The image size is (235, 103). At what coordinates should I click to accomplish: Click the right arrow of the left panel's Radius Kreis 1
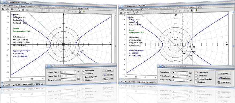(75, 72)
